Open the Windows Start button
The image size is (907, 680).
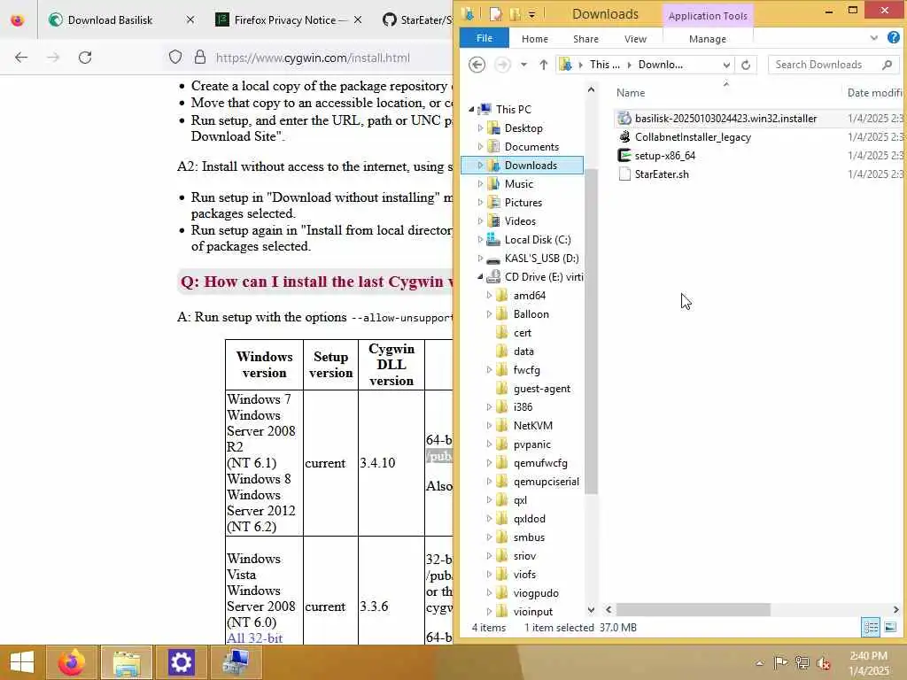(22, 662)
